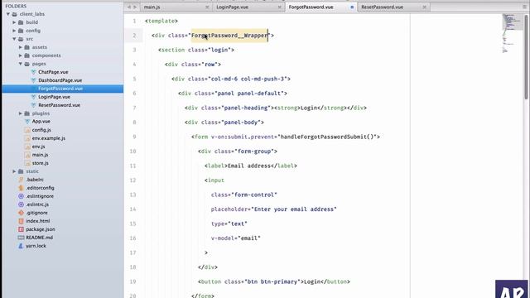530x298 pixels.
Task: Click the components folder icon
Action: click(27, 55)
